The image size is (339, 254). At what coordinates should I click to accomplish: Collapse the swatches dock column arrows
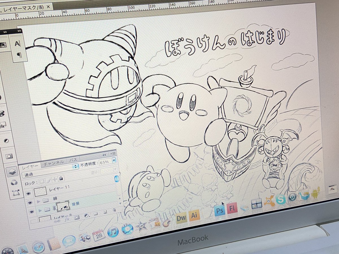coord(5,32)
